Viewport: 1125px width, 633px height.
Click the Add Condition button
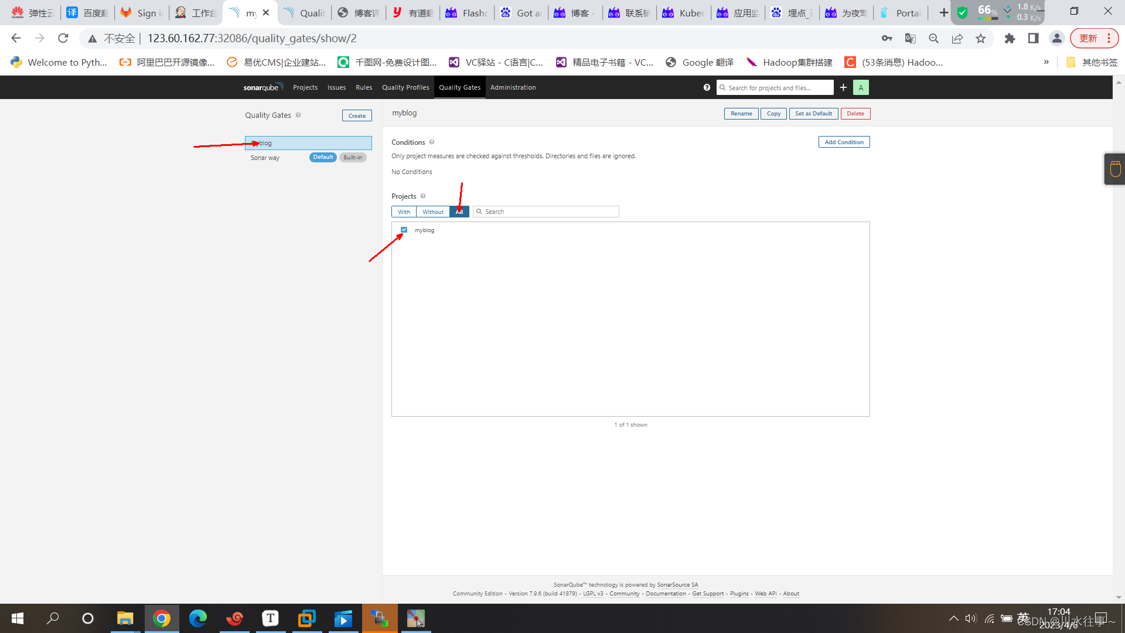[x=844, y=142]
